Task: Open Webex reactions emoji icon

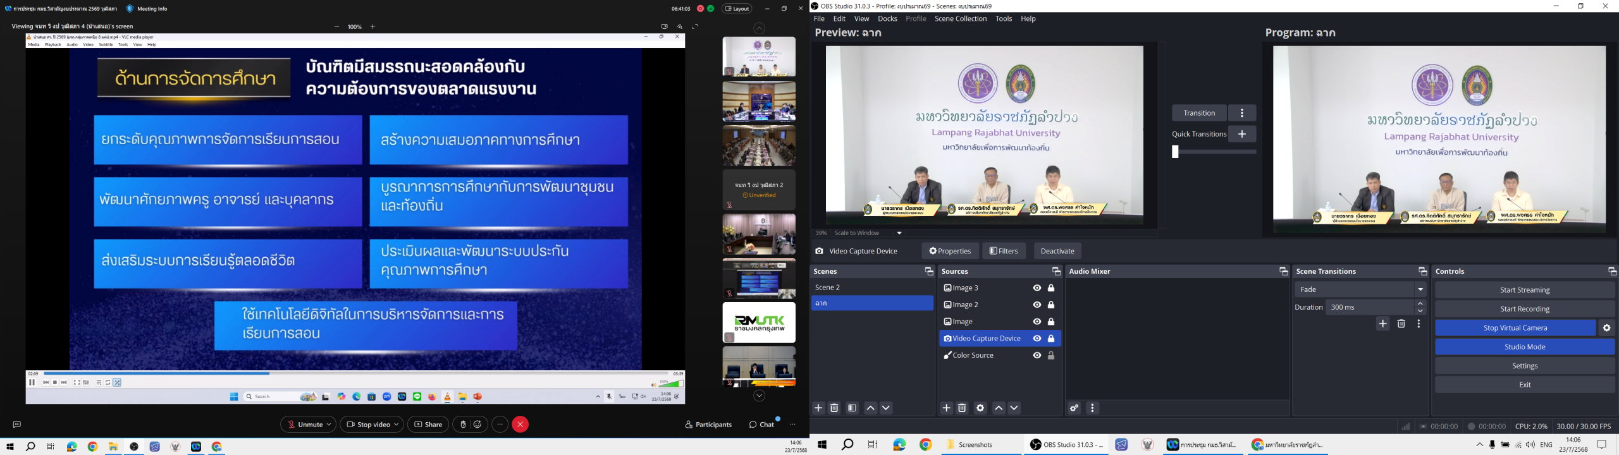Action: click(478, 425)
